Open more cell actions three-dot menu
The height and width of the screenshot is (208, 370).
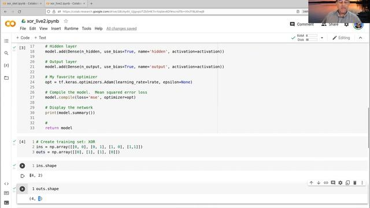point(362,183)
